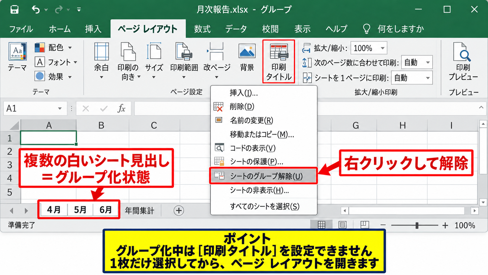
Task: Choose 削除(D) in context menu
Action: [264, 107]
